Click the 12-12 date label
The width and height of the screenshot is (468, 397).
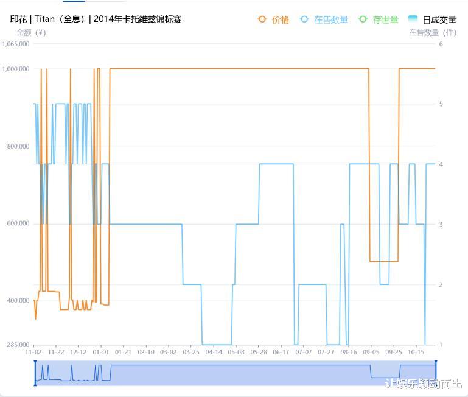[79, 352]
